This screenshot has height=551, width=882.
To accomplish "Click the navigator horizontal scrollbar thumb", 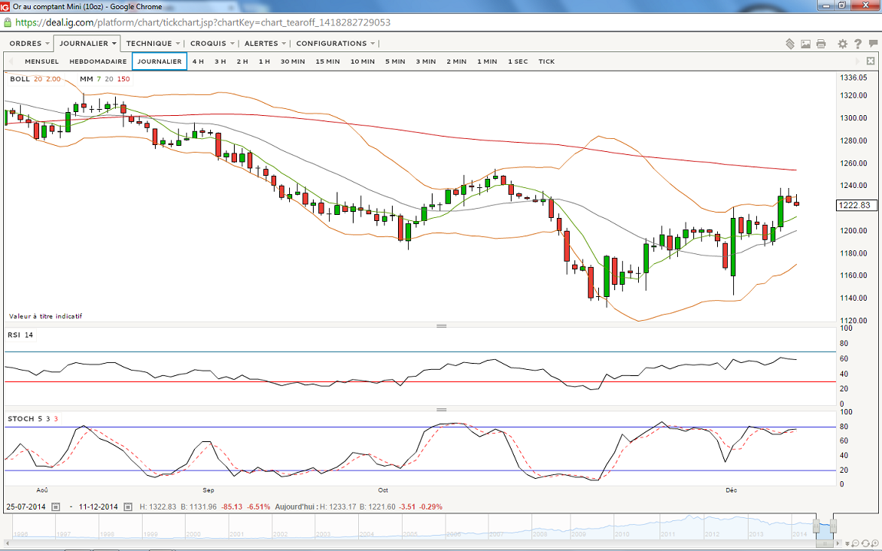I will coord(824,543).
